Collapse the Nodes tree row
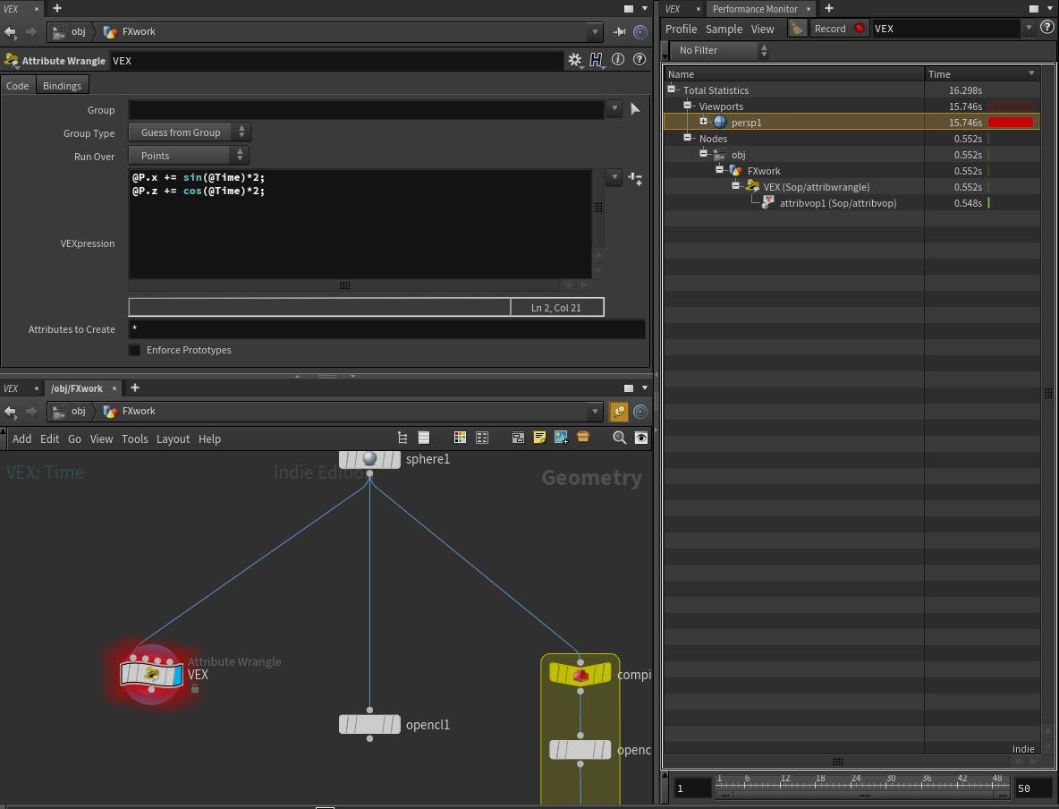This screenshot has height=809, width=1059. (x=688, y=138)
